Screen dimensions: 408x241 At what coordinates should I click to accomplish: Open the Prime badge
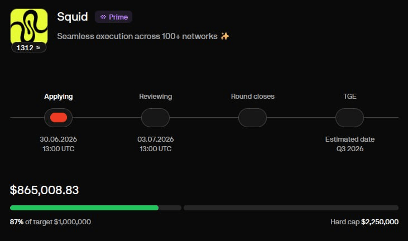[113, 17]
